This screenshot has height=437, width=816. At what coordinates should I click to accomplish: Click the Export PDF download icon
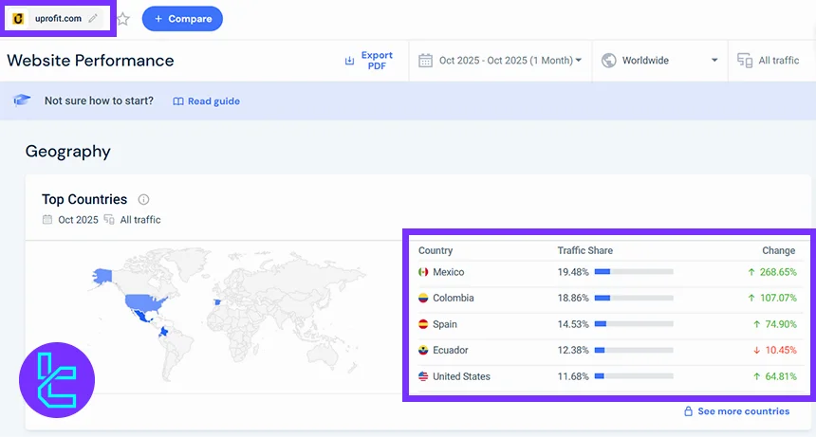click(x=349, y=61)
